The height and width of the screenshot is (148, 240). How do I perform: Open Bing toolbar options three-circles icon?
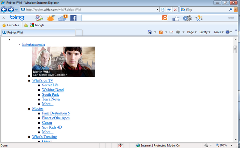pyautogui.click(x=231, y=18)
